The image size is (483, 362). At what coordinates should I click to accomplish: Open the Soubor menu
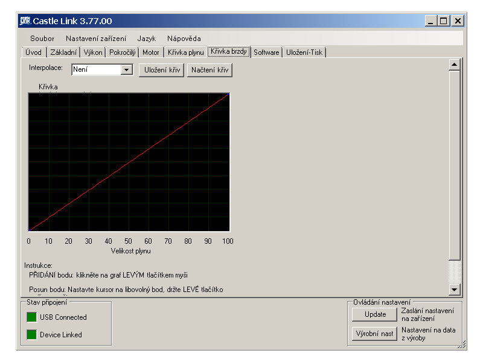pos(42,38)
